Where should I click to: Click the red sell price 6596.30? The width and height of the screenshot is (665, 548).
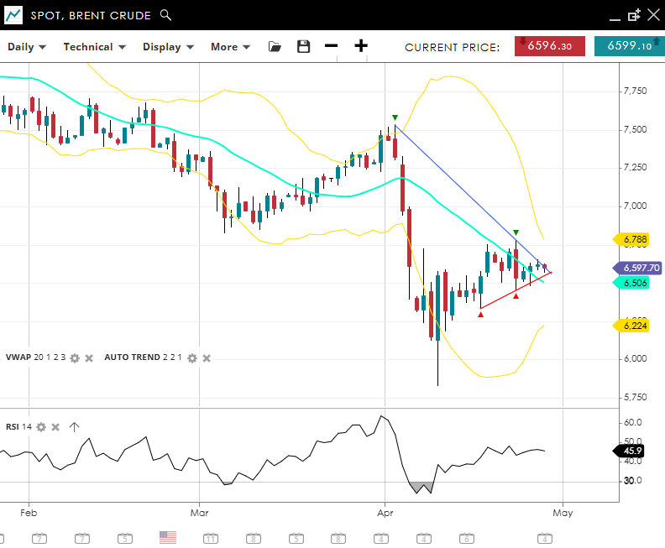click(x=550, y=46)
